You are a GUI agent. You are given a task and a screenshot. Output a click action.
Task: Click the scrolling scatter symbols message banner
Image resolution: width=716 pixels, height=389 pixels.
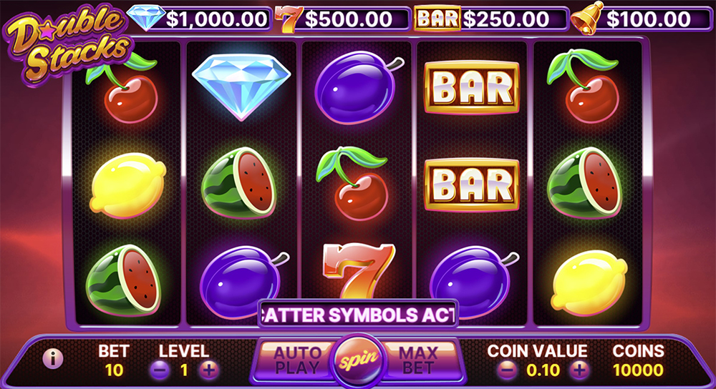(x=359, y=314)
